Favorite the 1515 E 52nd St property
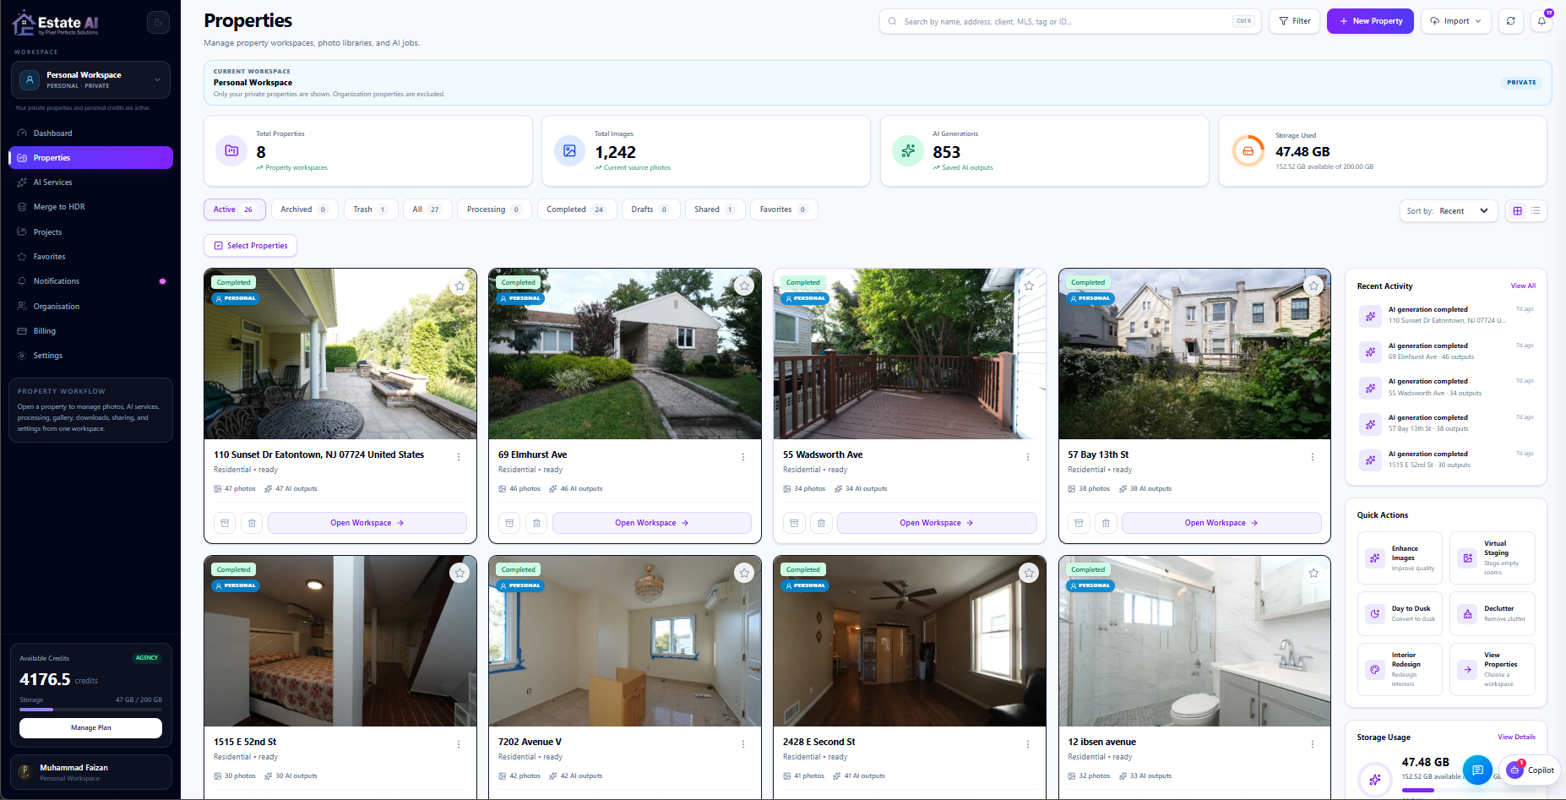 [x=459, y=573]
